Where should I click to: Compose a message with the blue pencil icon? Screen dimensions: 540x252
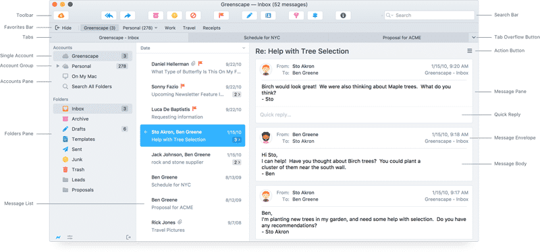pyautogui.click(x=249, y=15)
